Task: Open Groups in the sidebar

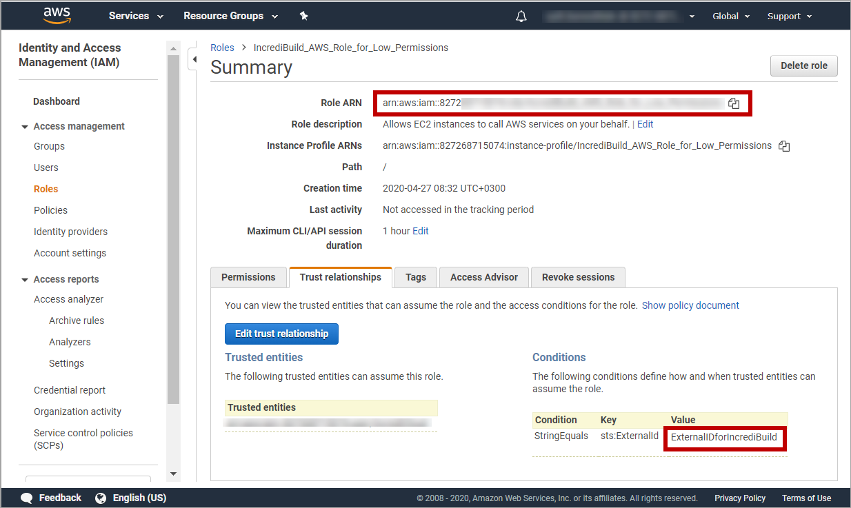Action: 49,146
